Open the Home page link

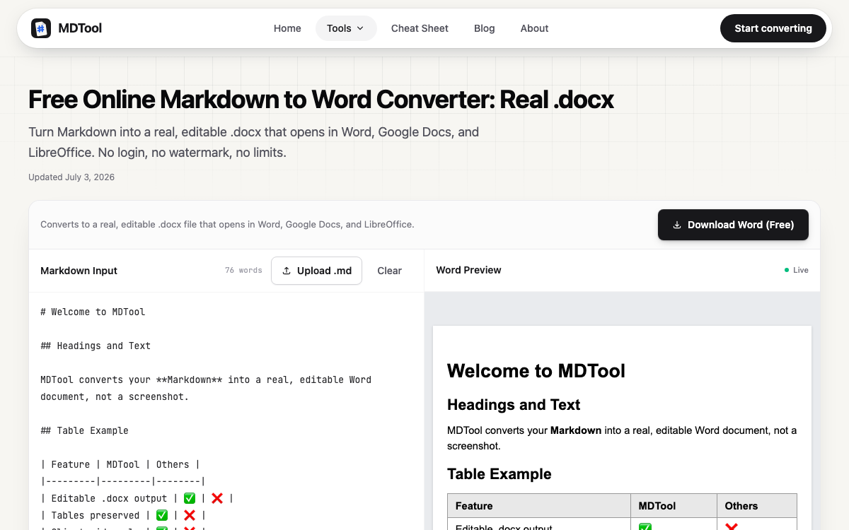coord(287,28)
